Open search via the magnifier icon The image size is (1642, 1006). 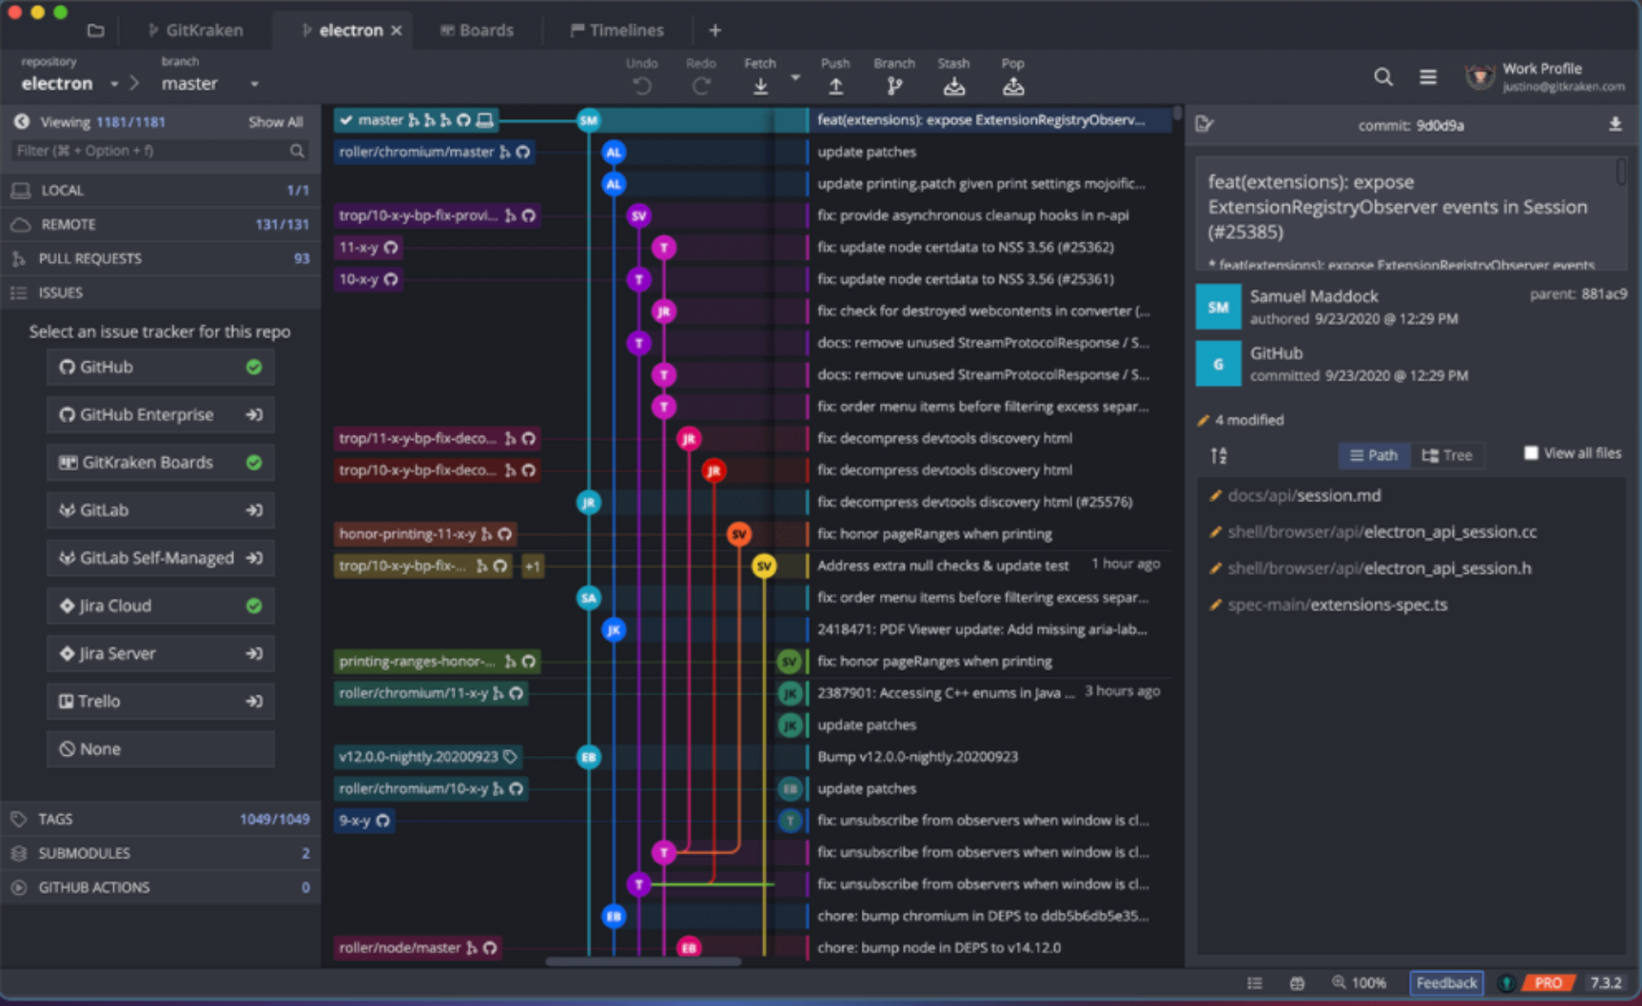(x=1383, y=77)
